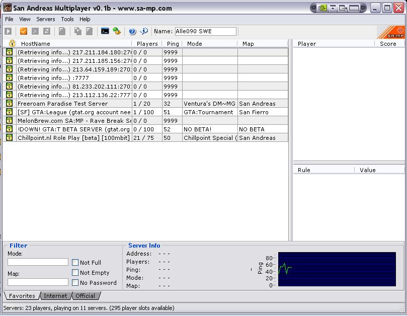Click the Map filter input field
The width and height of the screenshot is (407, 316).
[38, 282]
